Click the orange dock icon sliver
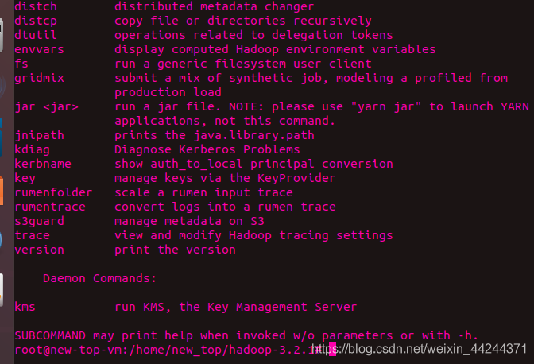 pos(2,190)
